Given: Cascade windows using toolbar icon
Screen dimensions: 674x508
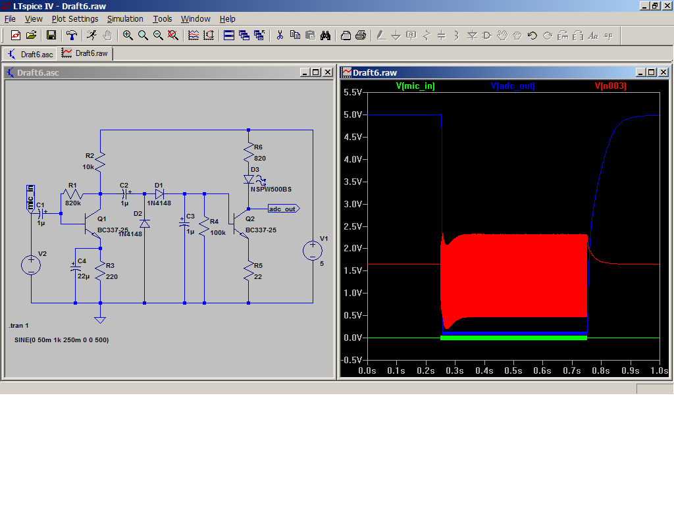Looking at the screenshot, I should point(244,36).
